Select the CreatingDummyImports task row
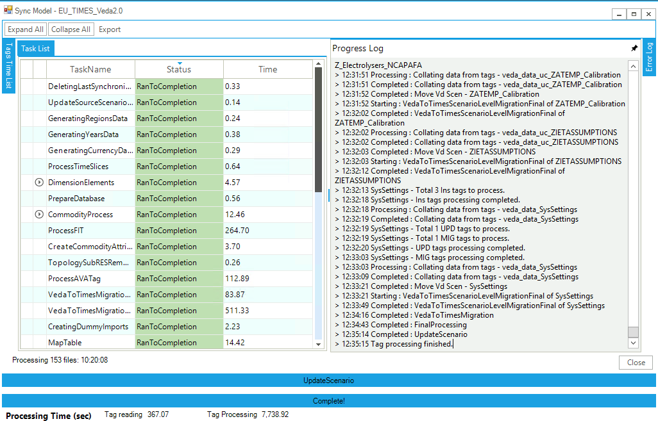658x426 pixels. pos(167,327)
